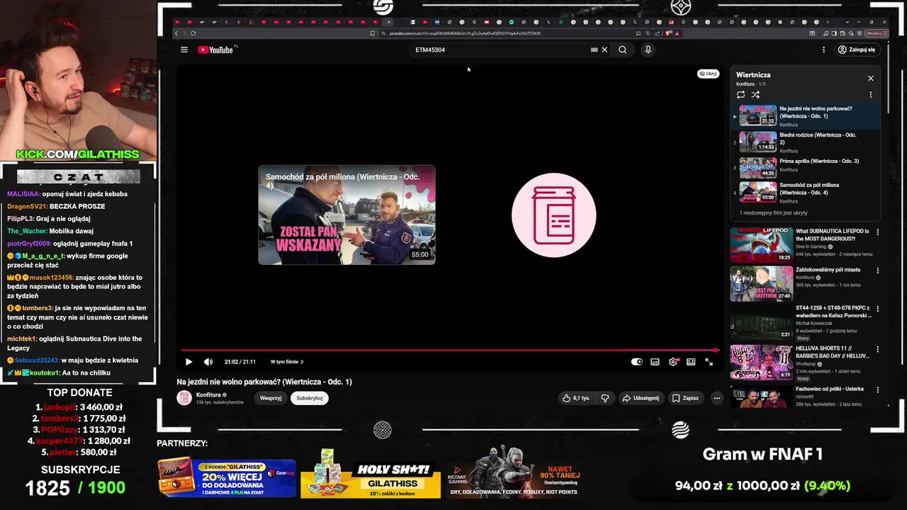Seek on the red video progress bar
This screenshot has width=907, height=510.
pos(449,350)
